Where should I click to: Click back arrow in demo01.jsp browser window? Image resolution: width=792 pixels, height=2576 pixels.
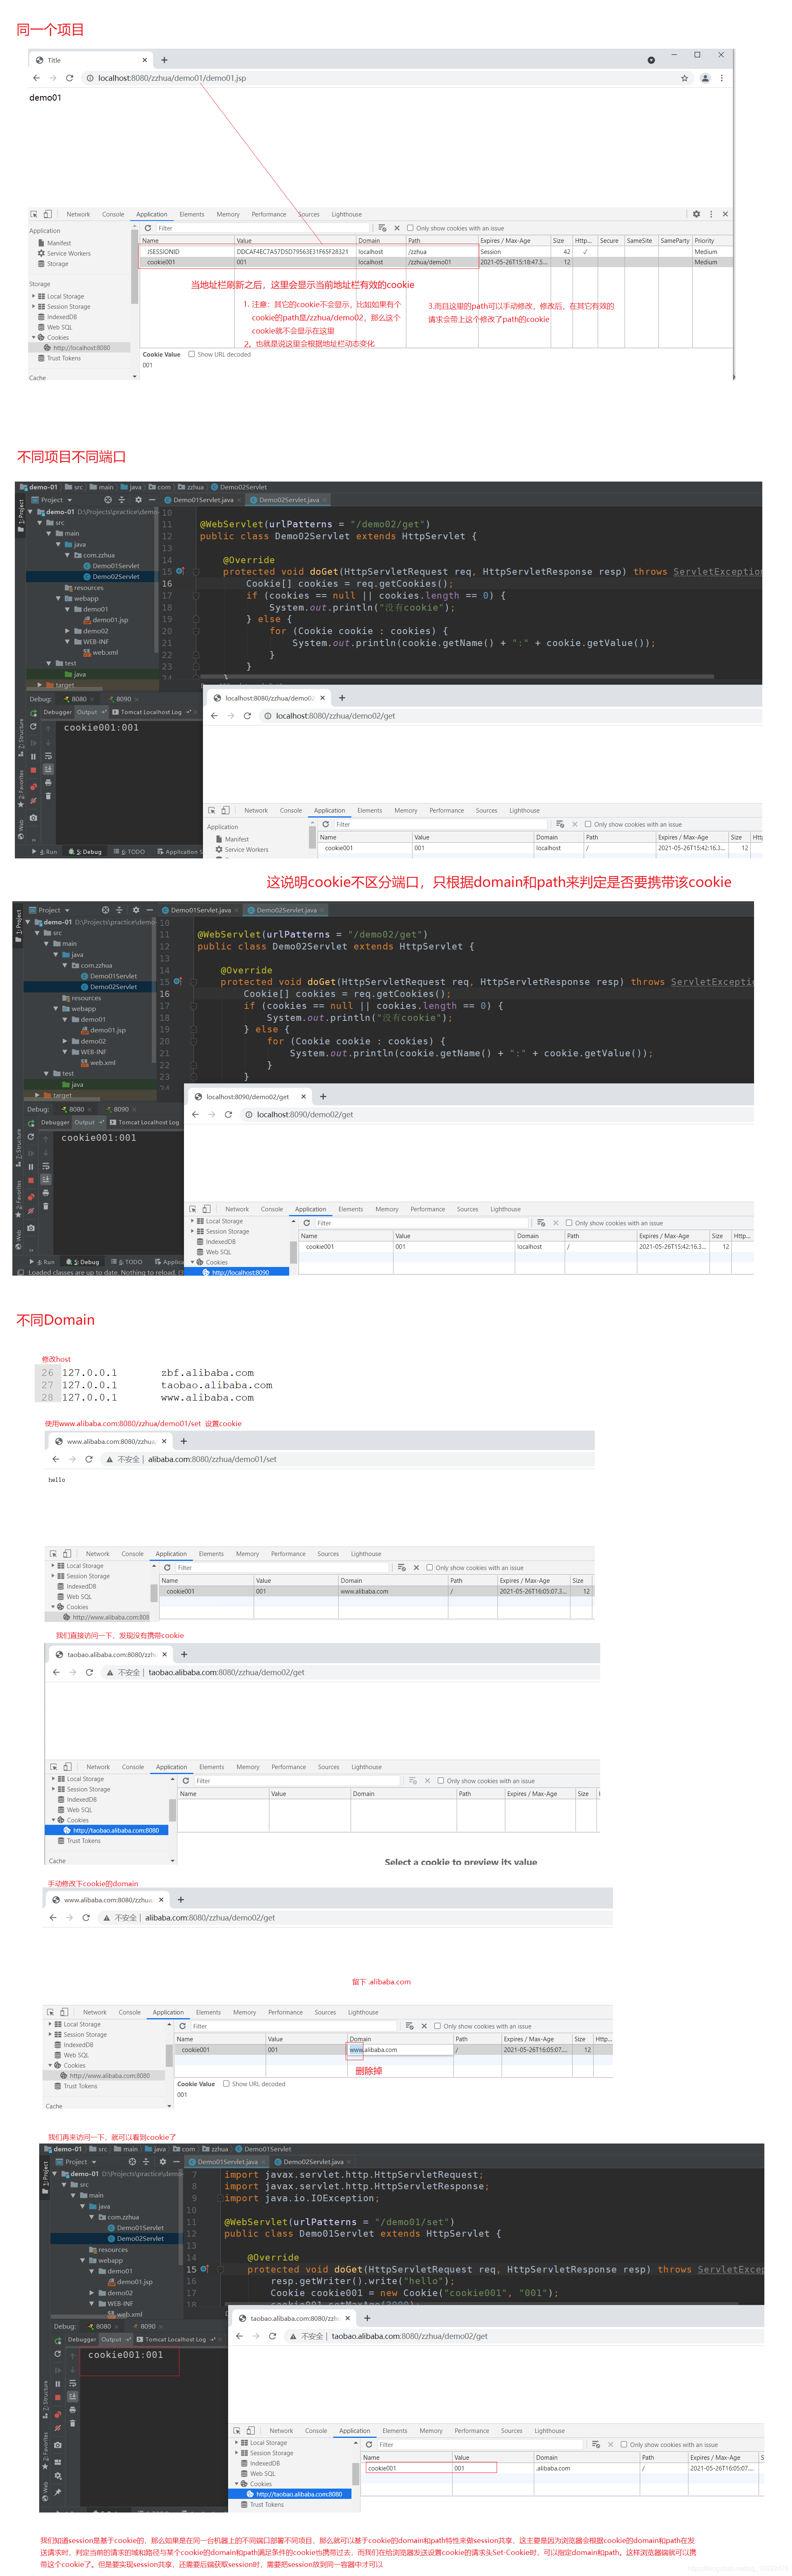(37, 78)
